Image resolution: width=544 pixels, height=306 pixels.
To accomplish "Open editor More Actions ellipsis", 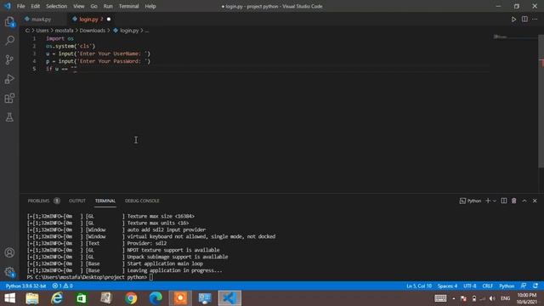I will point(535,19).
